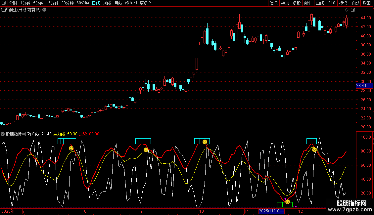Click the 2025/11/10/一 date marker

point(271,211)
